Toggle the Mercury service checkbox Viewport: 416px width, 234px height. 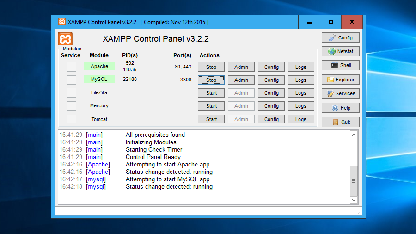click(x=72, y=106)
